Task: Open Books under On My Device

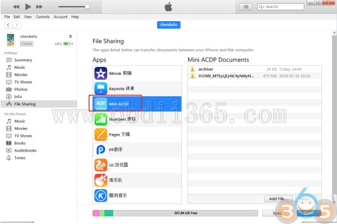Action: [x=20, y=143]
